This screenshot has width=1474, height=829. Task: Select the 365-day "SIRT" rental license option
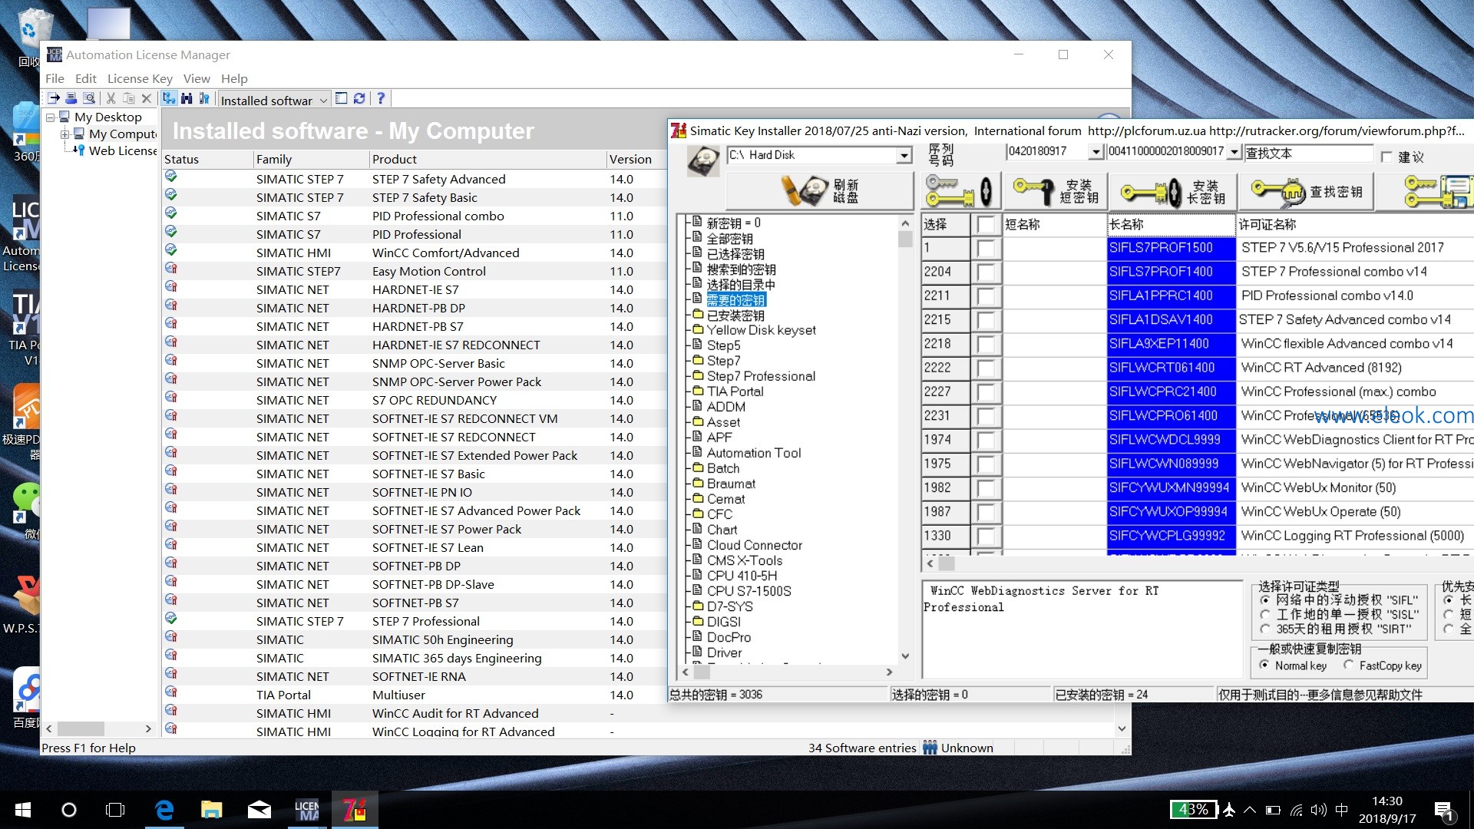(1264, 629)
